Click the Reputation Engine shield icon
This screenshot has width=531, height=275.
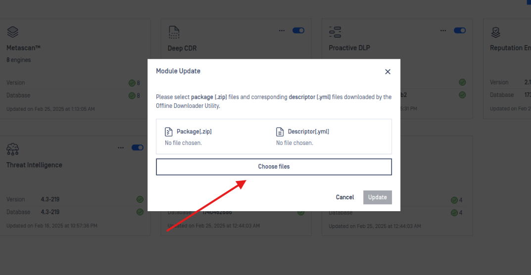pyautogui.click(x=496, y=32)
